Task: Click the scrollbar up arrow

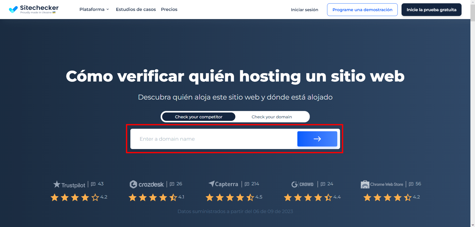Action: tap(472, 2)
